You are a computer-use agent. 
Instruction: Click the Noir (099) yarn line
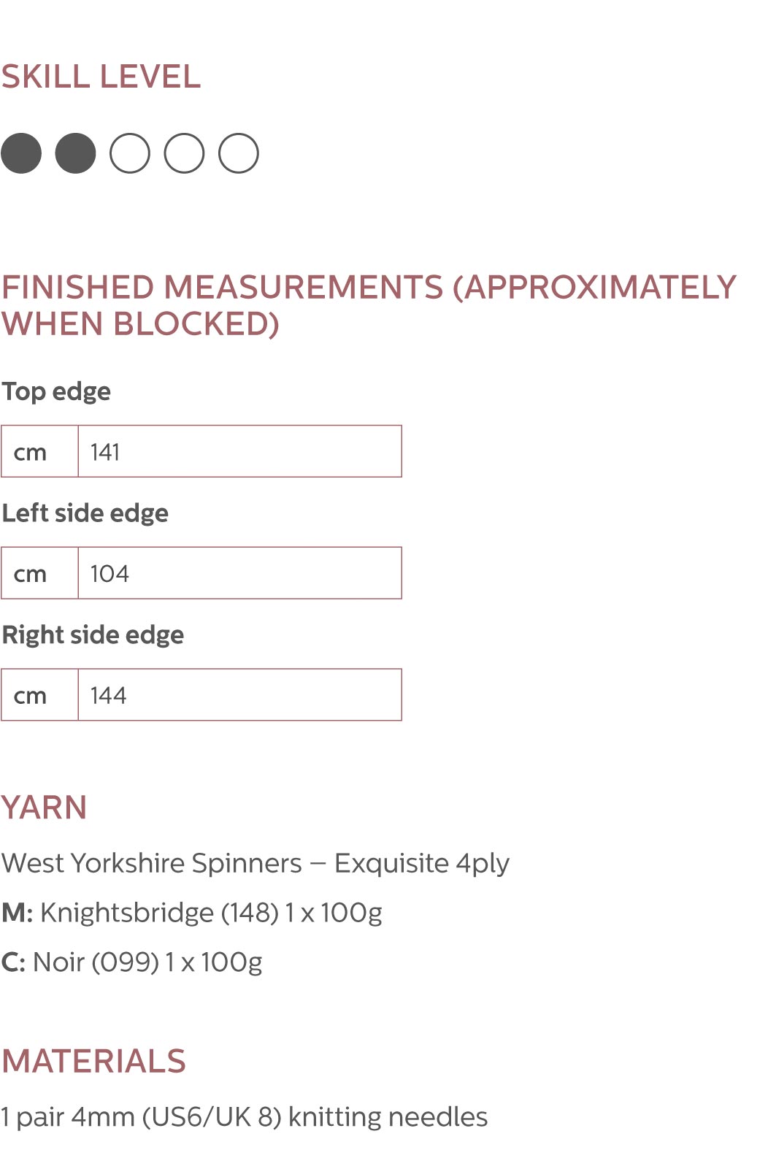132,962
